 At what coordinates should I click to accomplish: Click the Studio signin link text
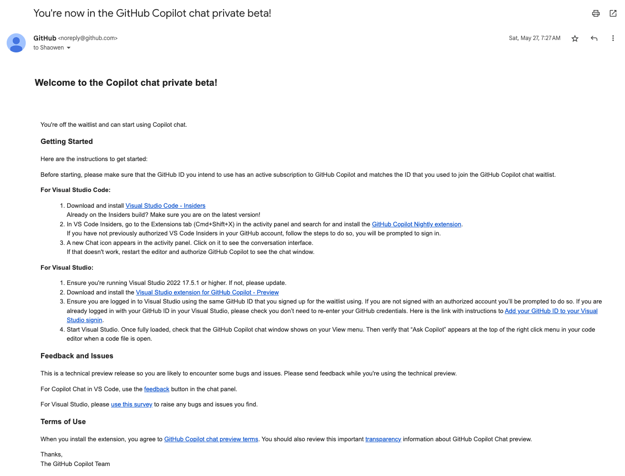click(84, 320)
